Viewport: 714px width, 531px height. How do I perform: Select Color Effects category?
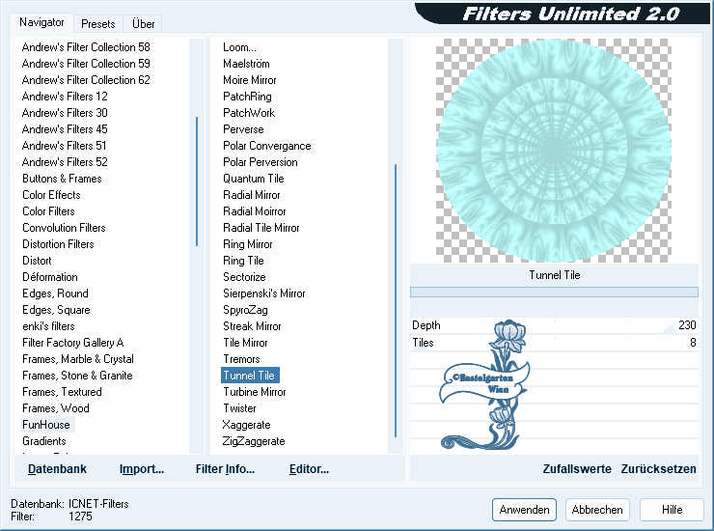coord(51,195)
